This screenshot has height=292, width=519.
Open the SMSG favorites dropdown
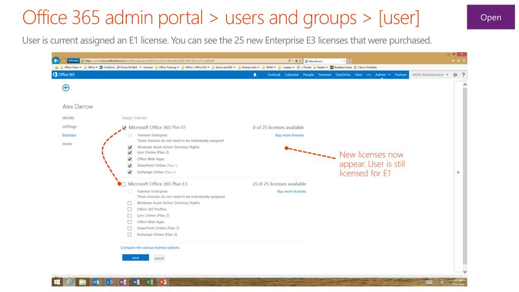coord(269,67)
